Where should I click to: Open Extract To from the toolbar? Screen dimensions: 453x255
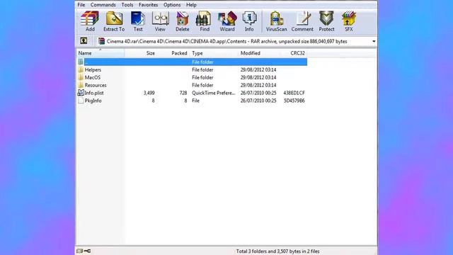tap(114, 21)
